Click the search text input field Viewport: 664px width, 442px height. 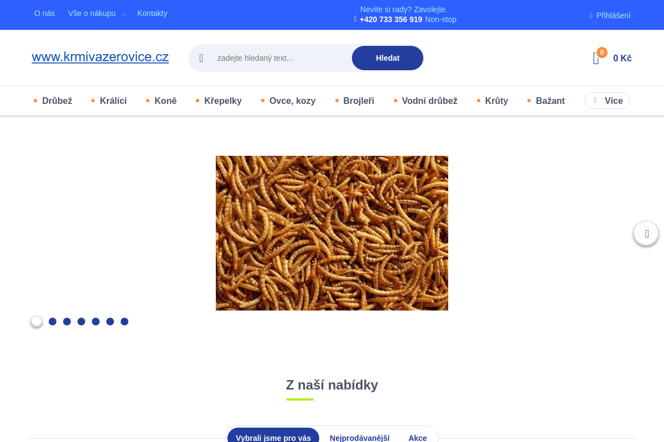pos(279,58)
